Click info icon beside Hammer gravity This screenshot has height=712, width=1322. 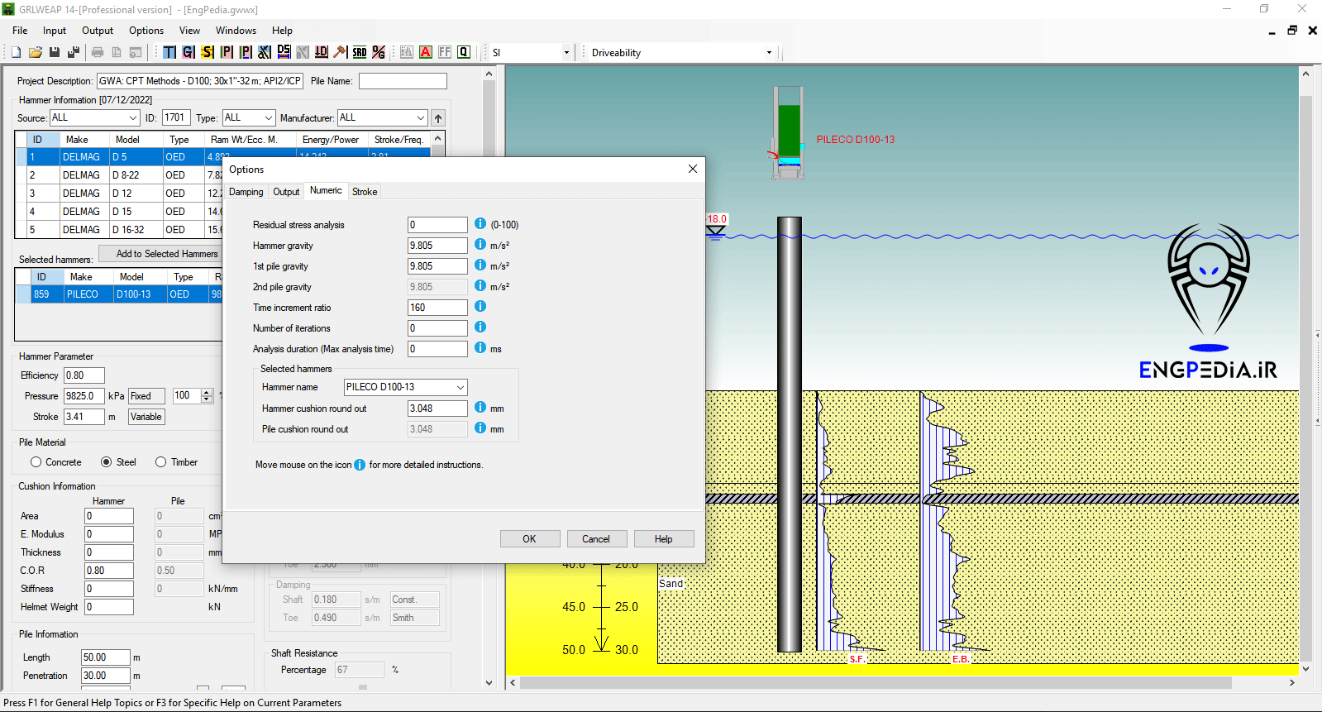(480, 245)
